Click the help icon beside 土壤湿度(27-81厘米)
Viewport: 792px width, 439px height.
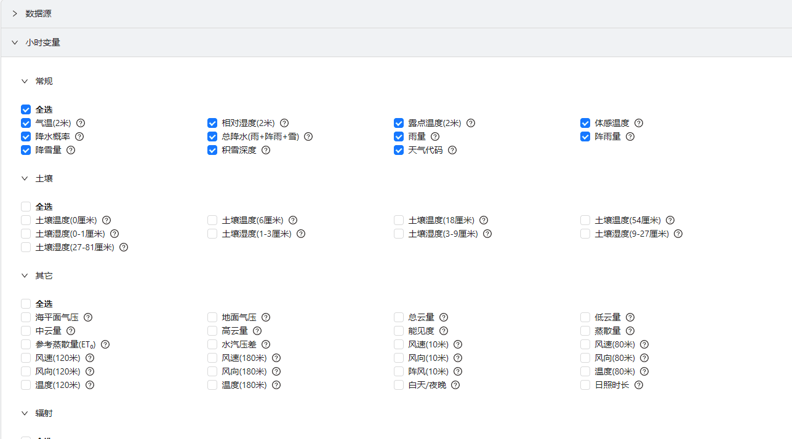click(x=124, y=247)
